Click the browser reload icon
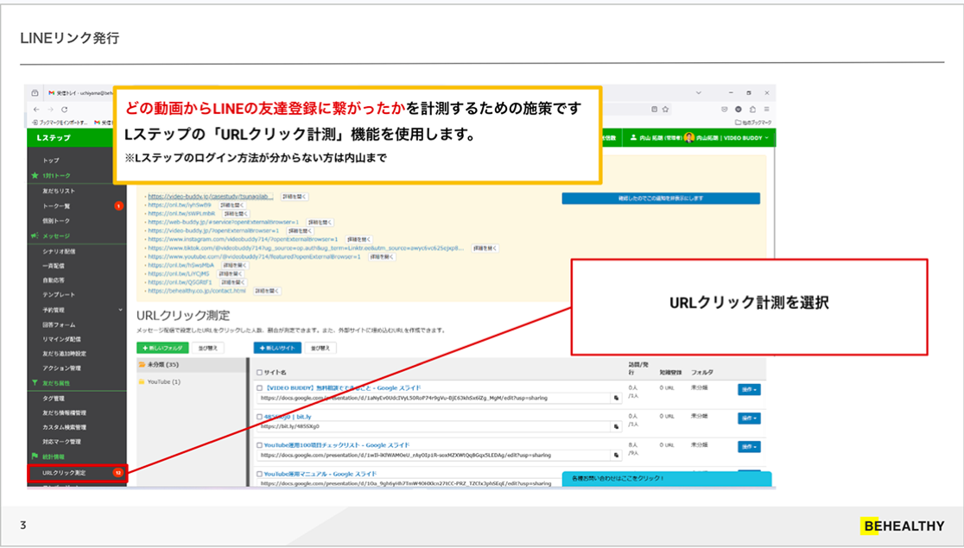 [65, 110]
